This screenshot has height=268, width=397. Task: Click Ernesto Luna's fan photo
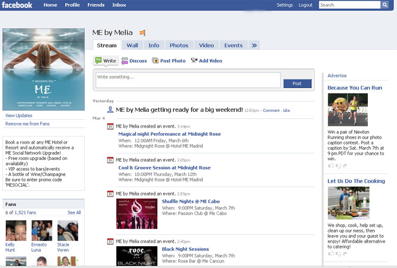click(42, 230)
